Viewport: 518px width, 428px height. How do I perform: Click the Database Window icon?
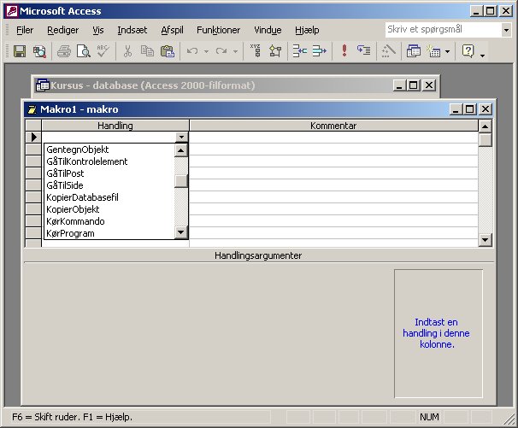pos(413,51)
